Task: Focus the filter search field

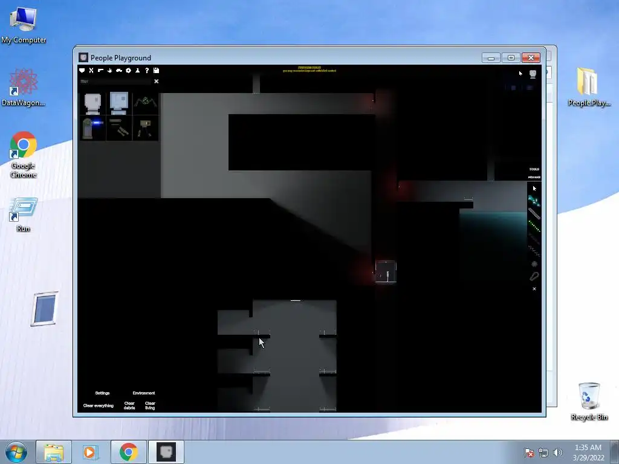Action: pos(115,82)
